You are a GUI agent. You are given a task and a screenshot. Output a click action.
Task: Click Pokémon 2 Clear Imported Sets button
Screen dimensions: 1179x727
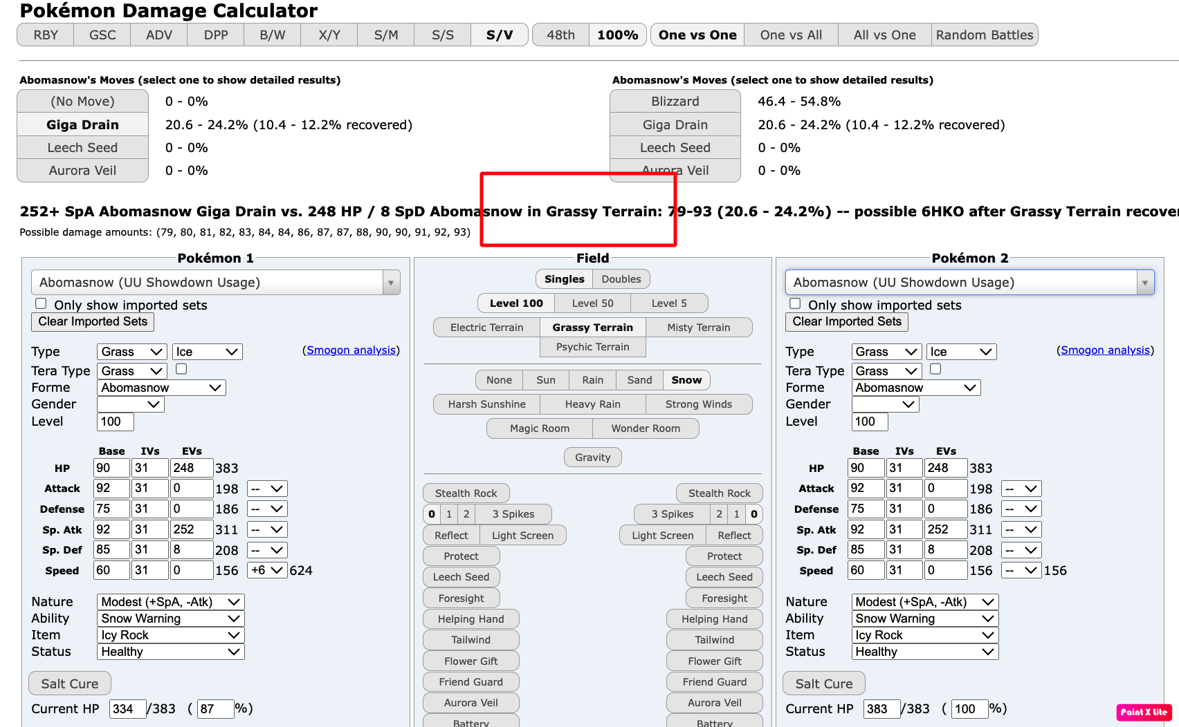click(847, 321)
